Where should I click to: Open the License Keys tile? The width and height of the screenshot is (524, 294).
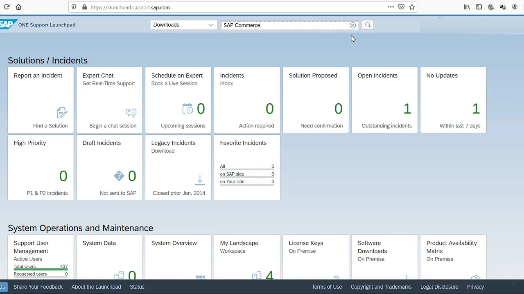click(x=316, y=257)
